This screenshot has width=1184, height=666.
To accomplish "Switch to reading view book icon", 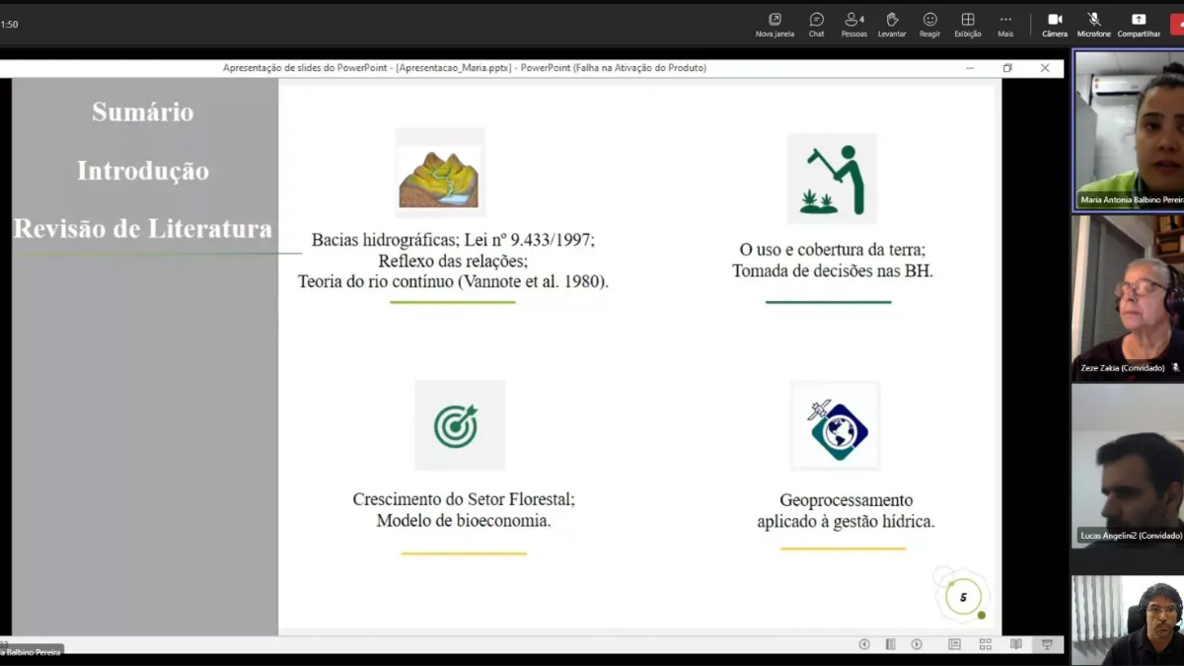I will tap(1015, 644).
